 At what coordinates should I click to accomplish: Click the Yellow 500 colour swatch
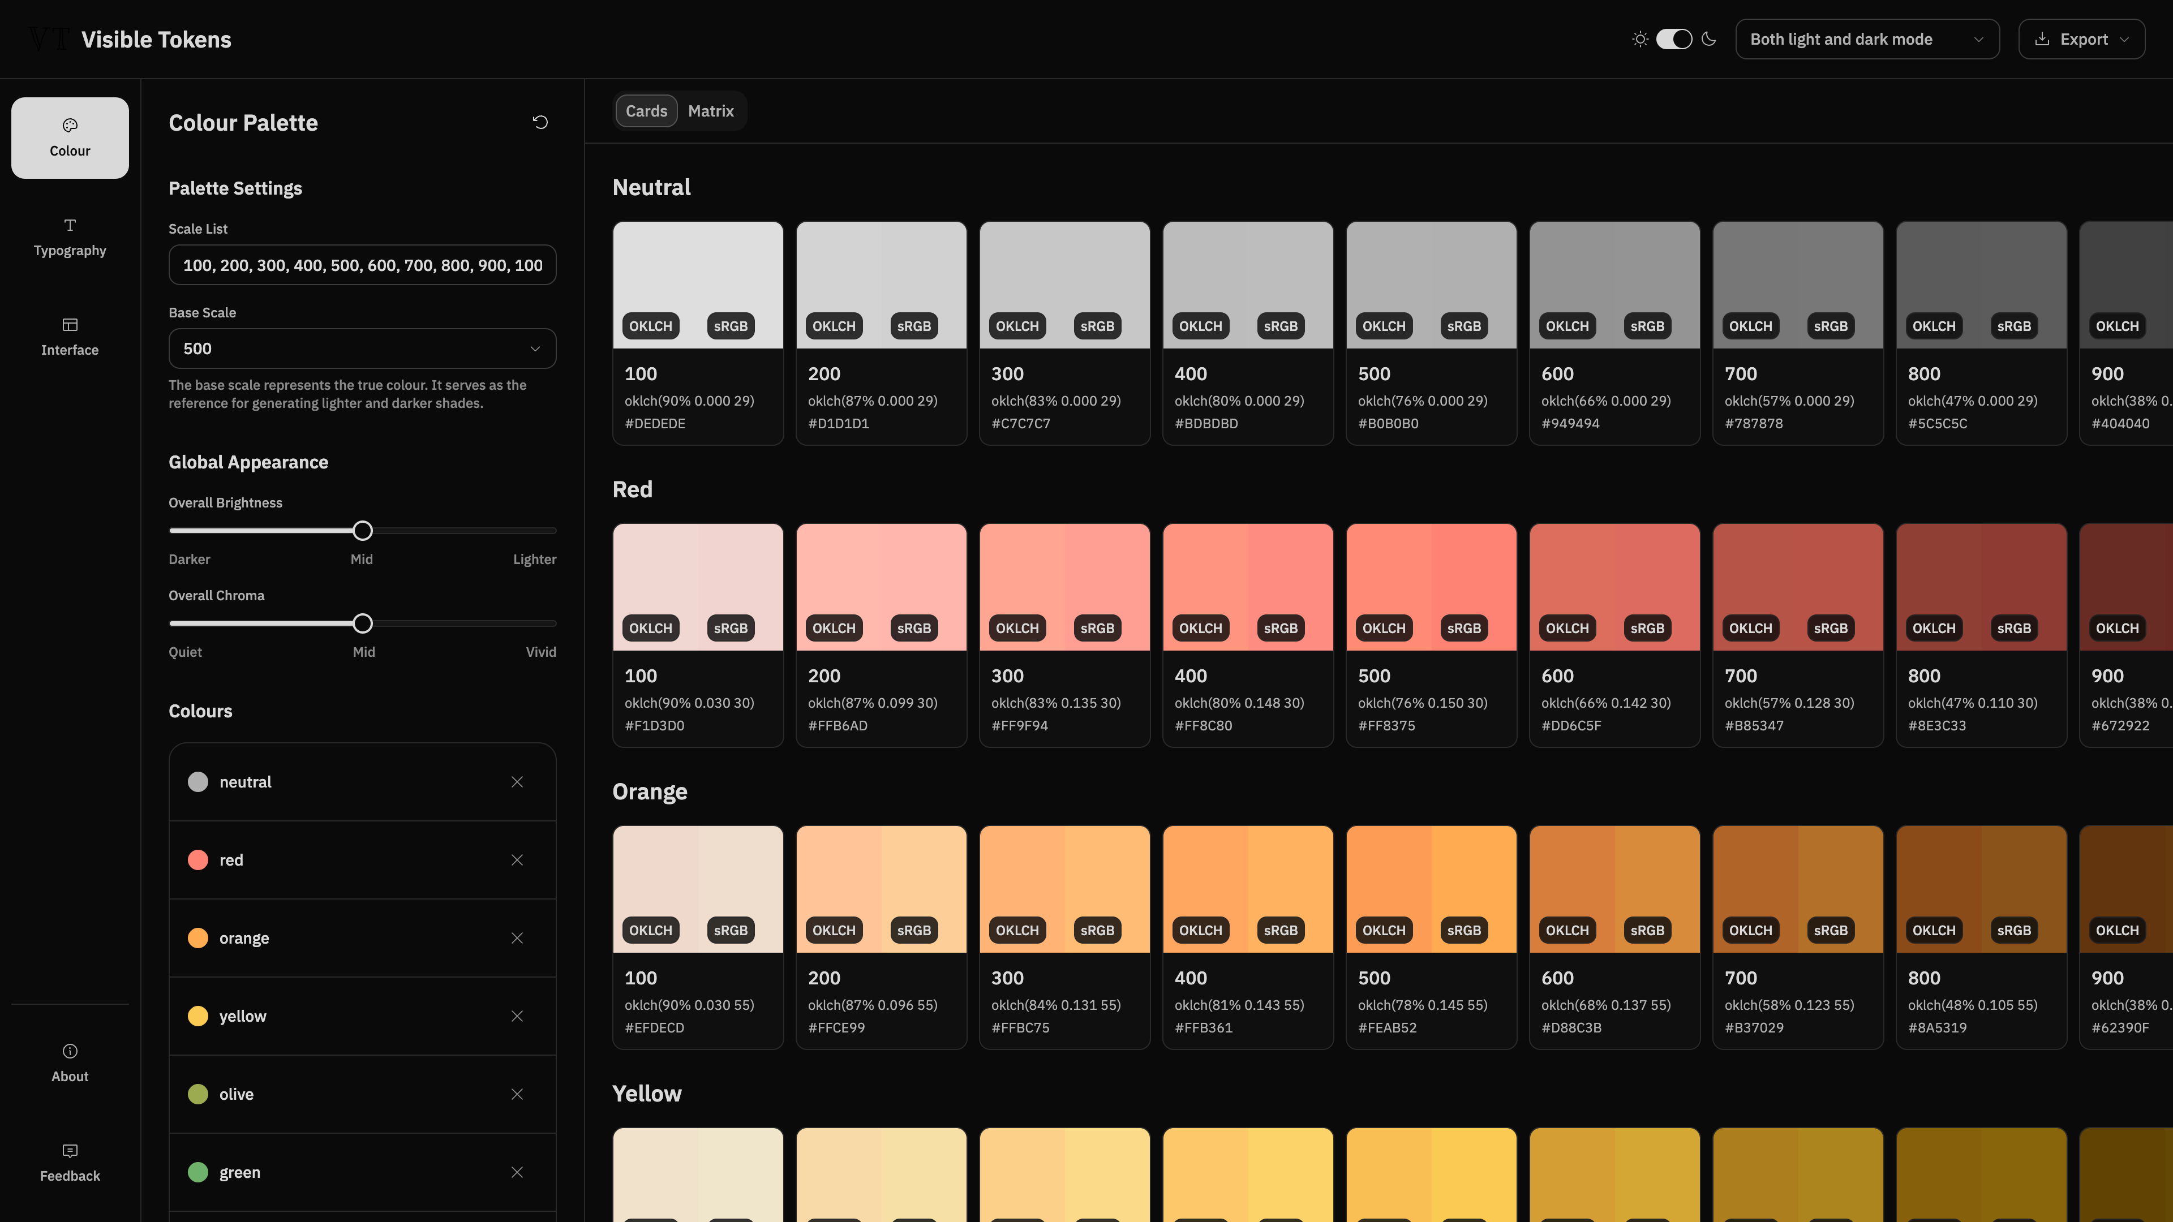[1431, 1174]
